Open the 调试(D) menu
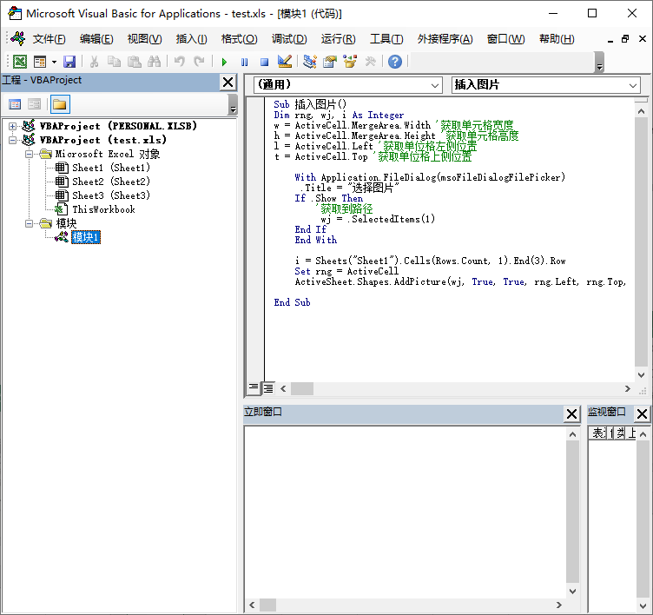 289,39
